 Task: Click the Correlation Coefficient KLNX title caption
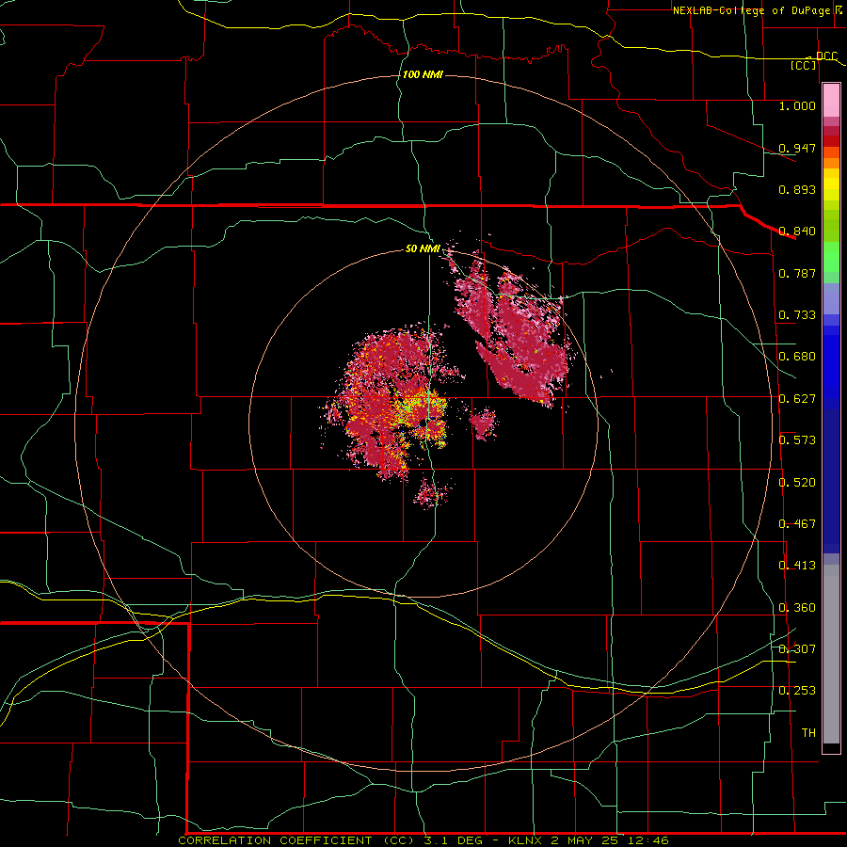(x=423, y=840)
